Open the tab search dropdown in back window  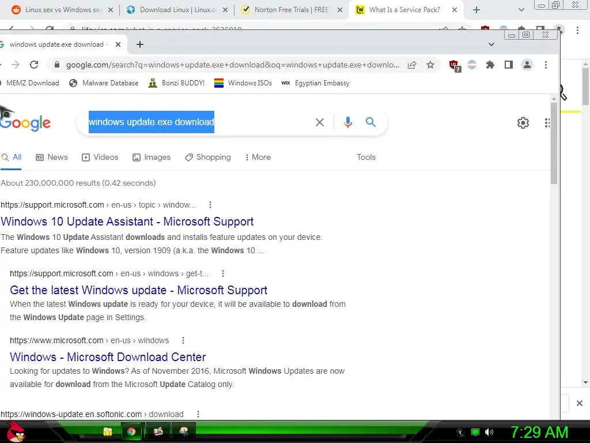click(521, 10)
